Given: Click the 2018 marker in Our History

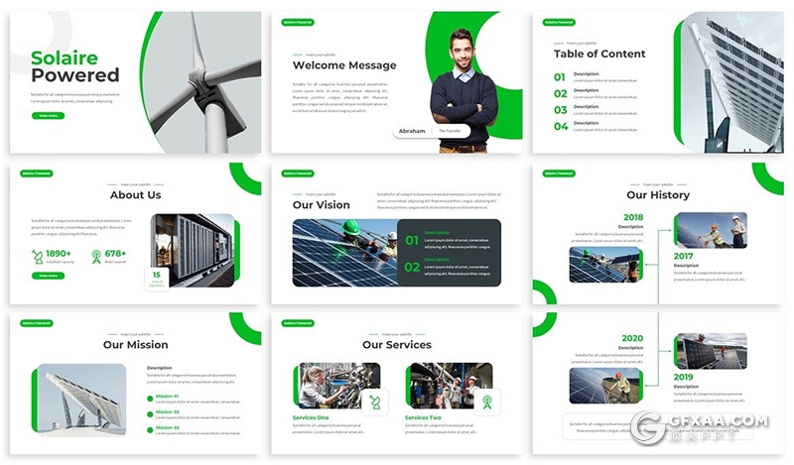Looking at the screenshot, I should pyautogui.click(x=632, y=217).
